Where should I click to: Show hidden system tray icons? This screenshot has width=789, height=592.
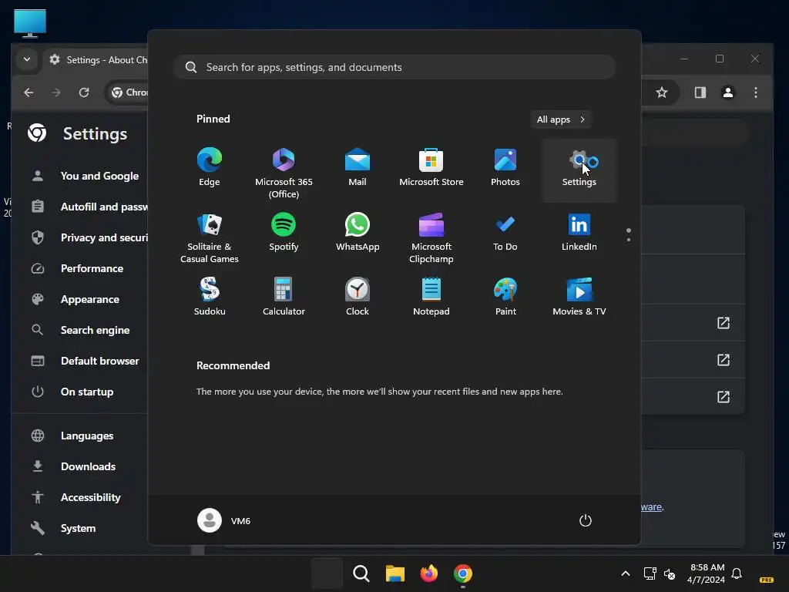point(626,573)
